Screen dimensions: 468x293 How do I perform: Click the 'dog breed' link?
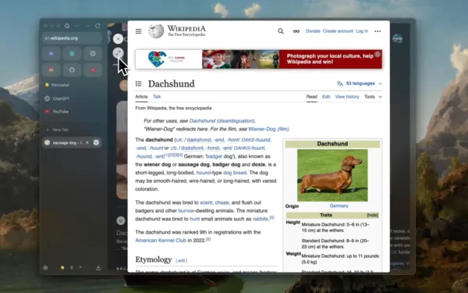pyautogui.click(x=235, y=173)
